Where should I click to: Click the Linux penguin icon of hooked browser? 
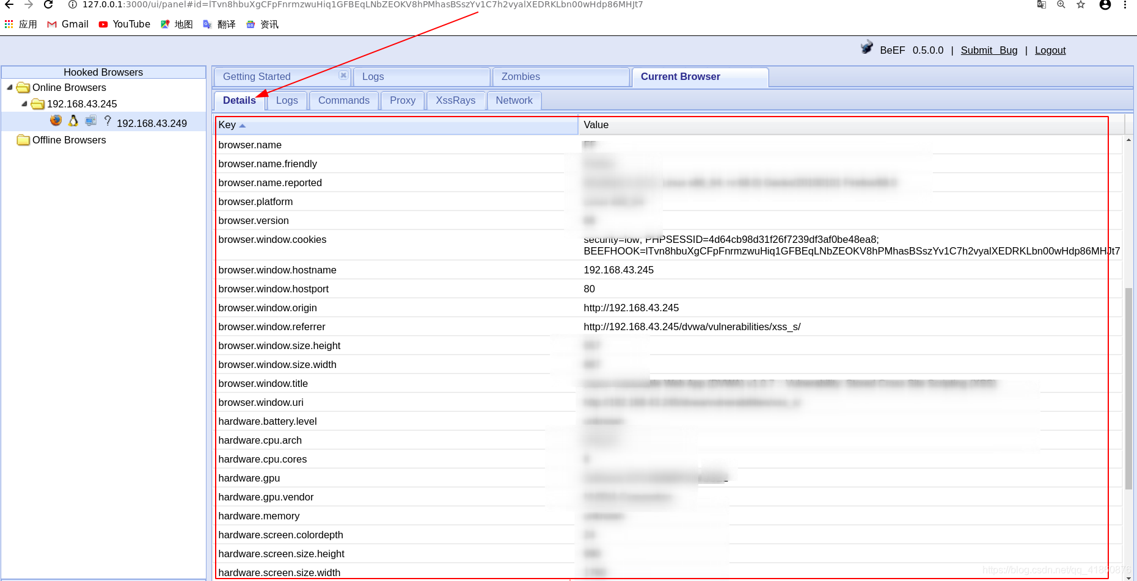[x=73, y=120]
